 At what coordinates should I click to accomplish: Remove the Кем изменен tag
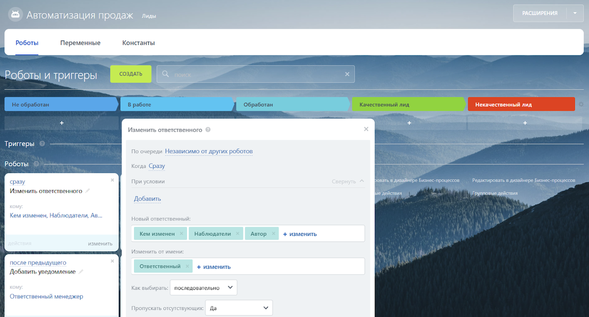click(181, 234)
